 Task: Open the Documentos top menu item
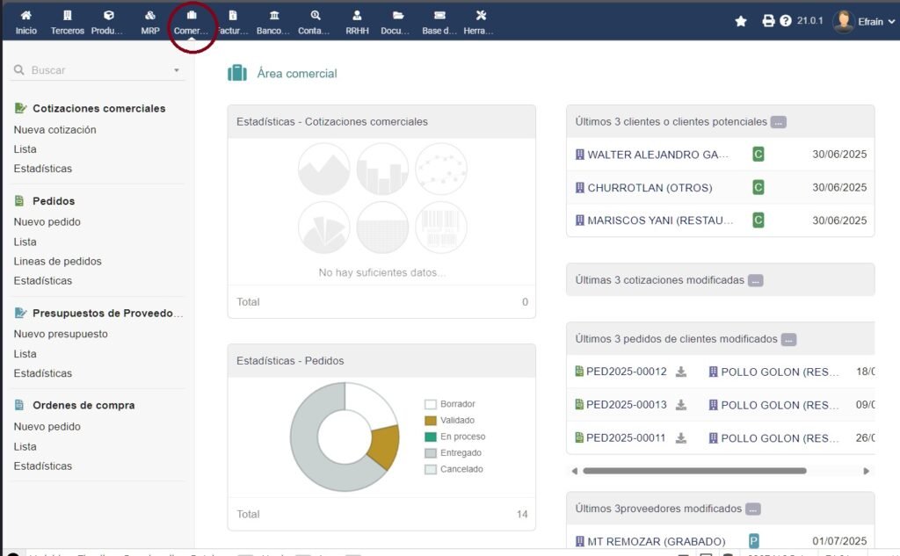tap(397, 16)
